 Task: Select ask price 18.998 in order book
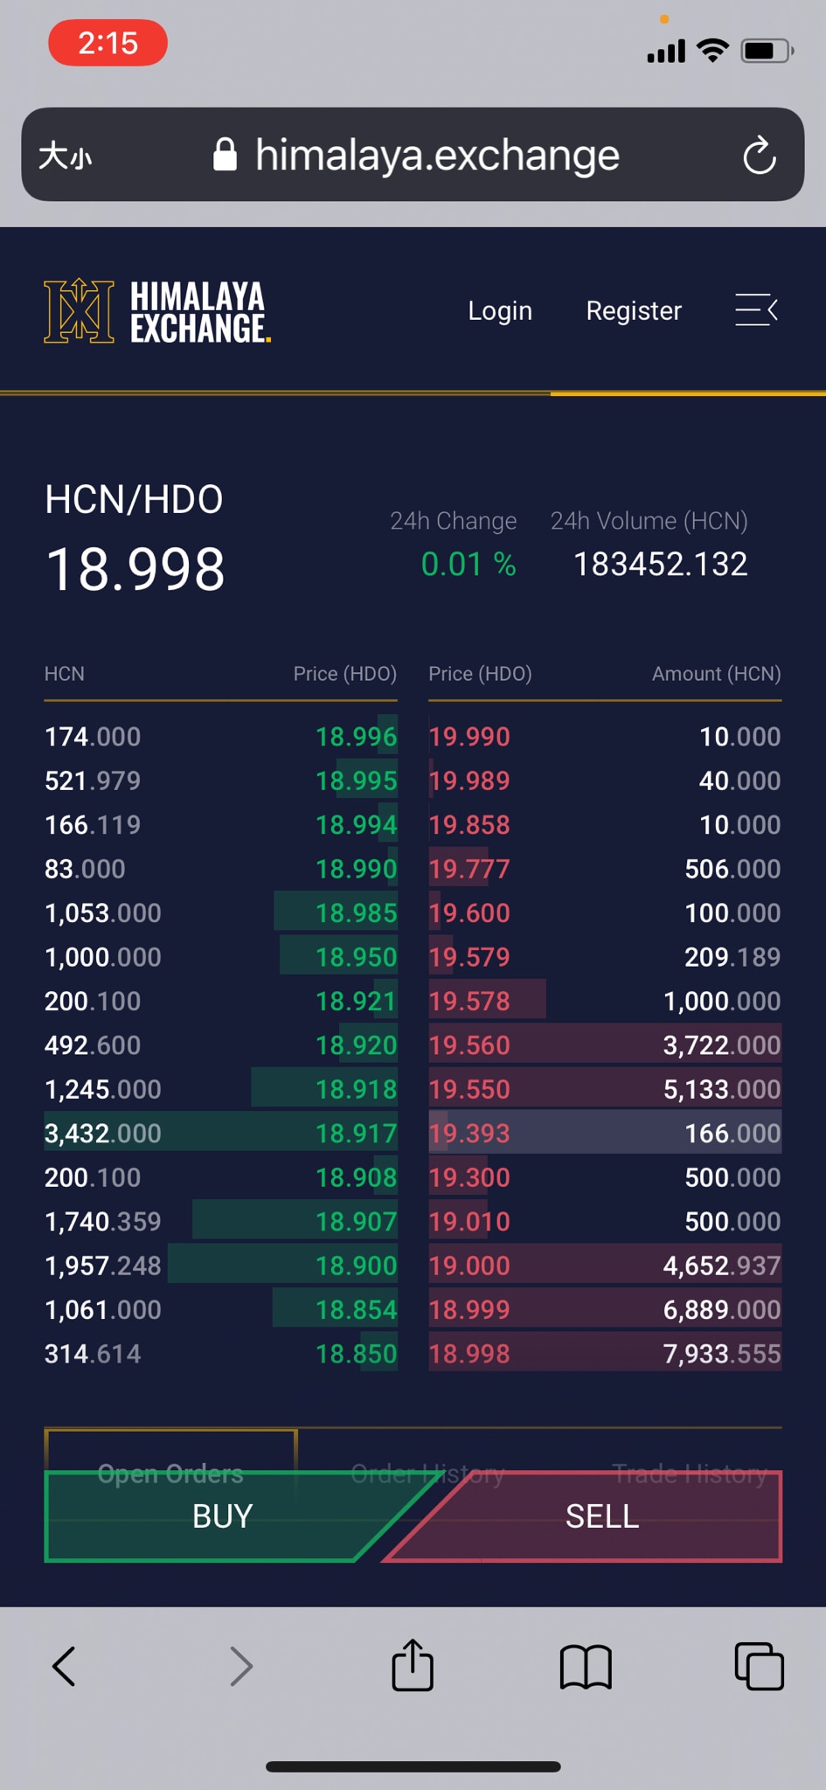(x=469, y=1354)
